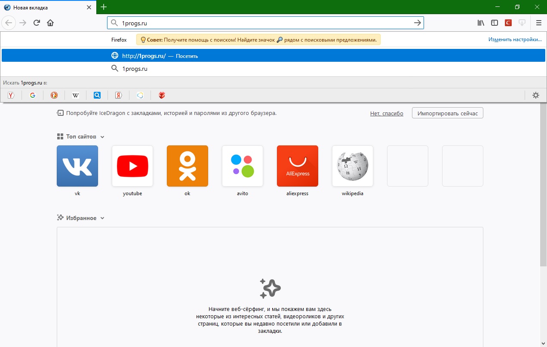This screenshot has height=347, width=547.
Task: Click the red Comodo toolbar icon
Action: coord(508,23)
